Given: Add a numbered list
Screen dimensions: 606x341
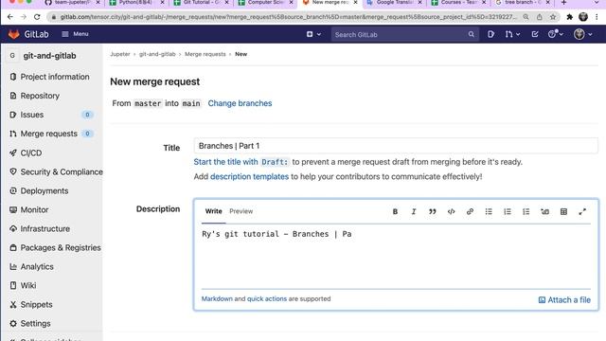Looking at the screenshot, I should click(x=508, y=211).
